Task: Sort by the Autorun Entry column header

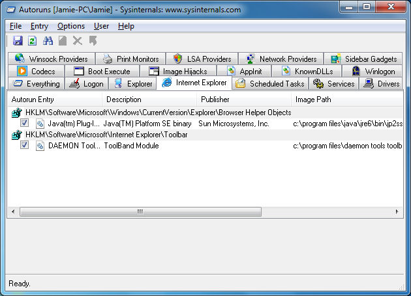Action: point(55,100)
